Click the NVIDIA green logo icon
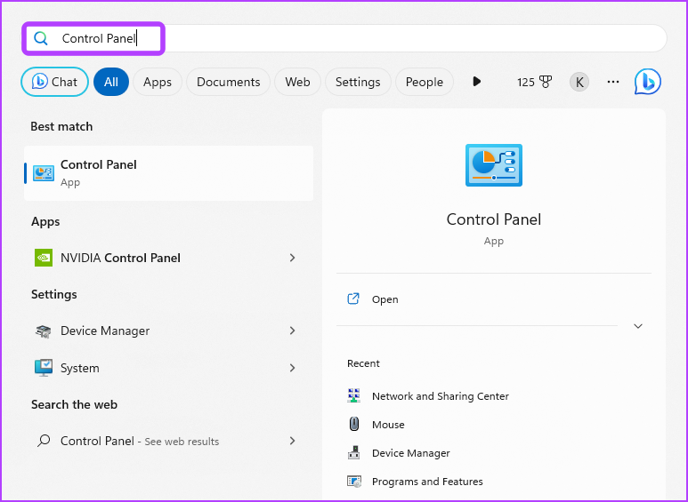 44,258
